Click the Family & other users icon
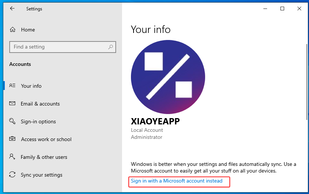This screenshot has width=309, height=194. pos(12,157)
